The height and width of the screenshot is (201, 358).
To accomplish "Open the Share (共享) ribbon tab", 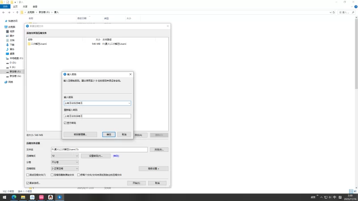I will click(x=25, y=7).
